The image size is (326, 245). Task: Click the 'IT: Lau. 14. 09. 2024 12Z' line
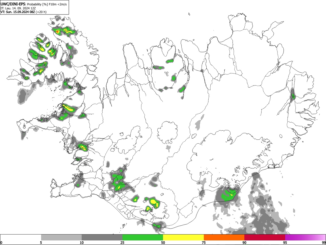click(18, 8)
